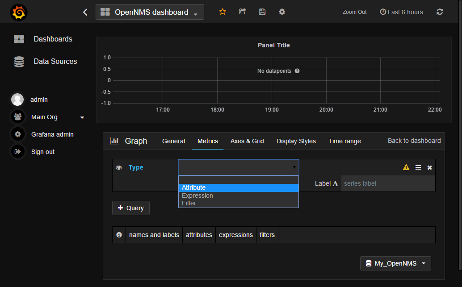Click the Sign out arrow icon
Screen dimensions: 462x287
point(18,152)
